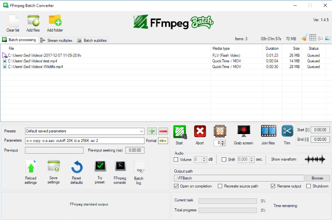Click the Ver. 1.4.5 label
This screenshot has height=220, width=332.
tap(321, 20)
